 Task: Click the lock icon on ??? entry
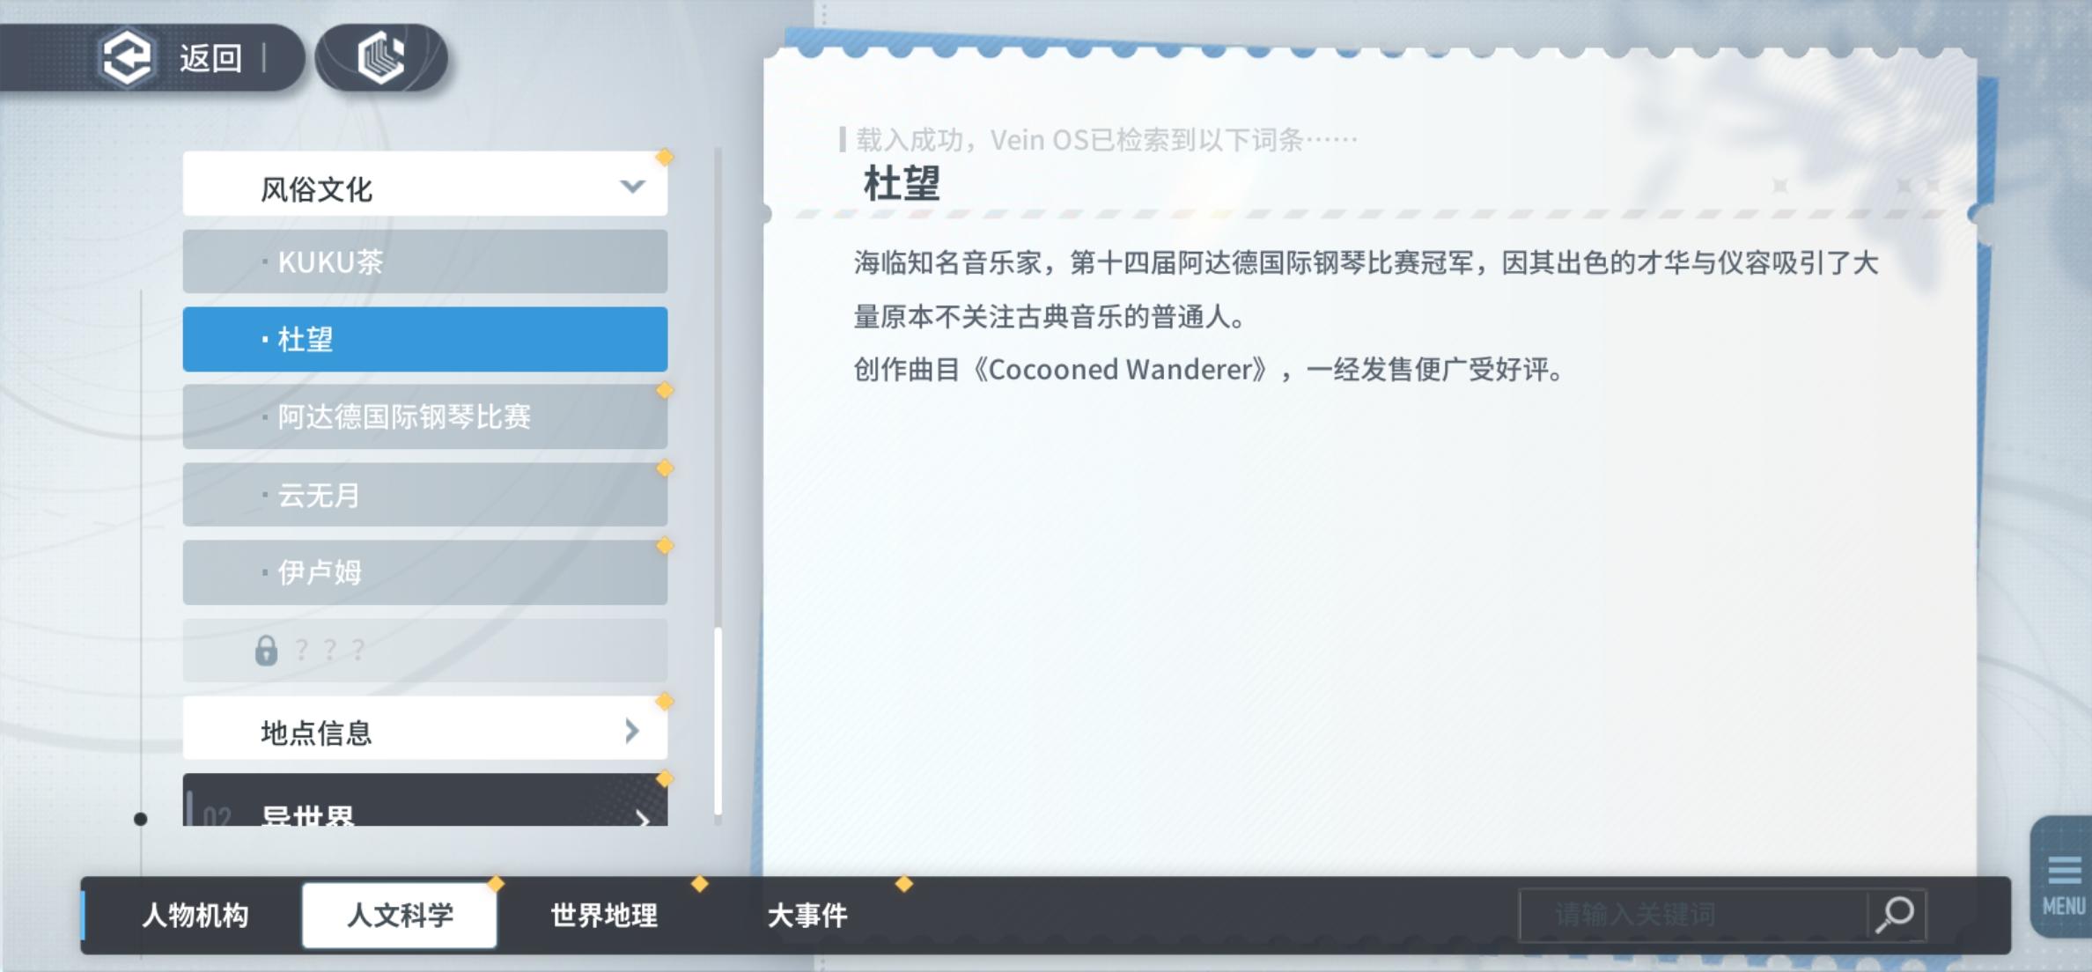pos(266,651)
